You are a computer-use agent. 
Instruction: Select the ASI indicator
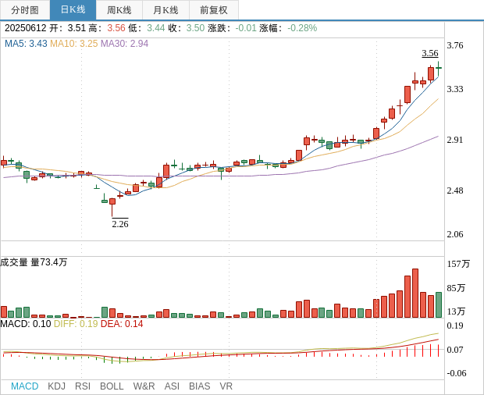pos(172,386)
